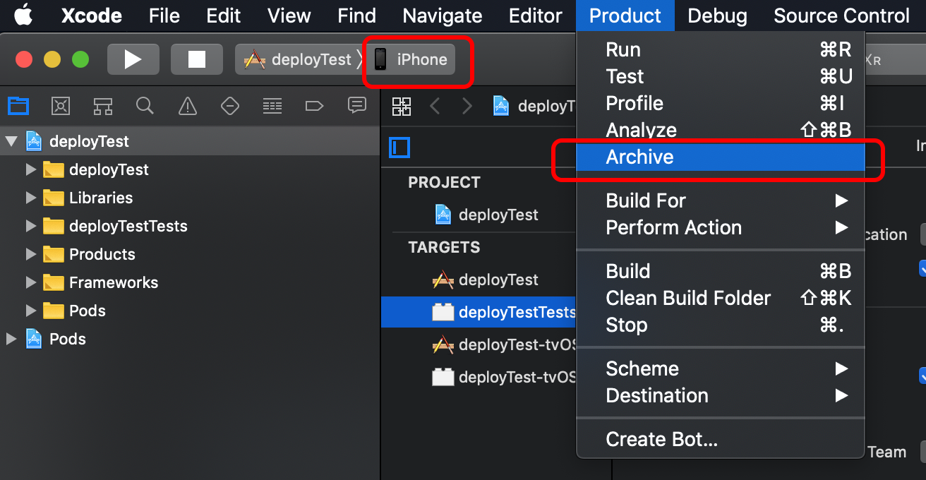
Task: Choose Stop from the Product menu
Action: 721,325
